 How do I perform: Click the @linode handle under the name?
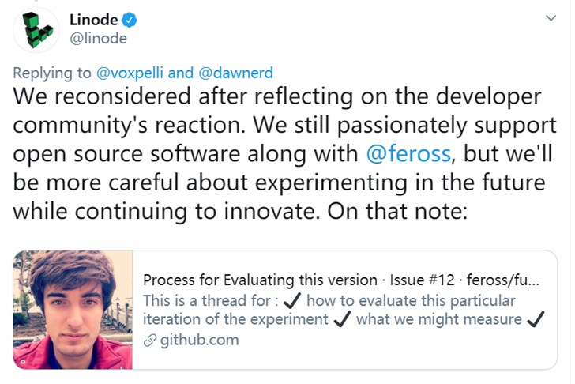pos(98,38)
